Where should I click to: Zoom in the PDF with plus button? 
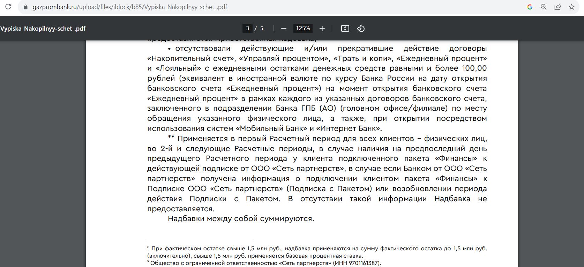[x=322, y=28]
